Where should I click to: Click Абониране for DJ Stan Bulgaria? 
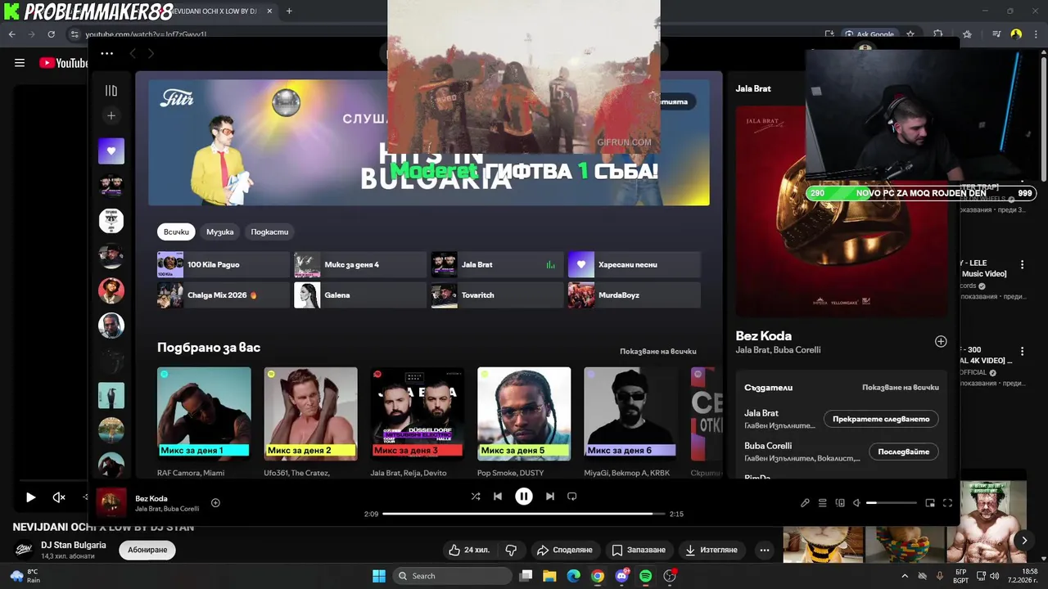point(147,550)
